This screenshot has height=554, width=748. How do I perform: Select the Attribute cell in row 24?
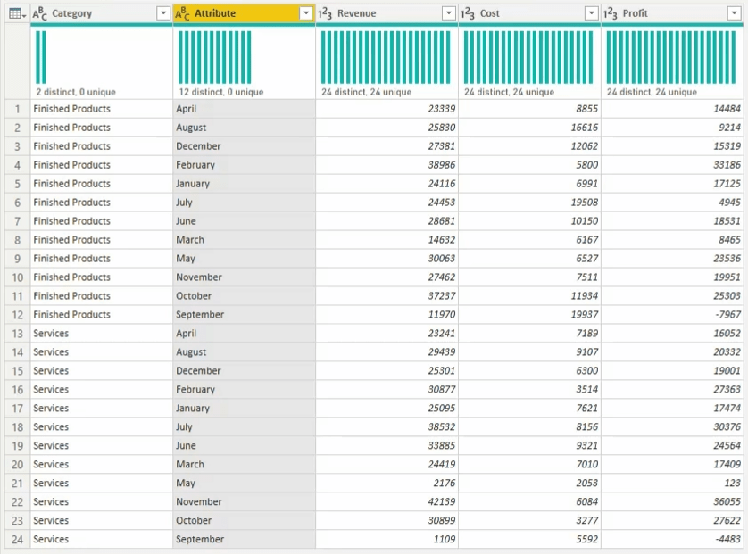pyautogui.click(x=243, y=540)
